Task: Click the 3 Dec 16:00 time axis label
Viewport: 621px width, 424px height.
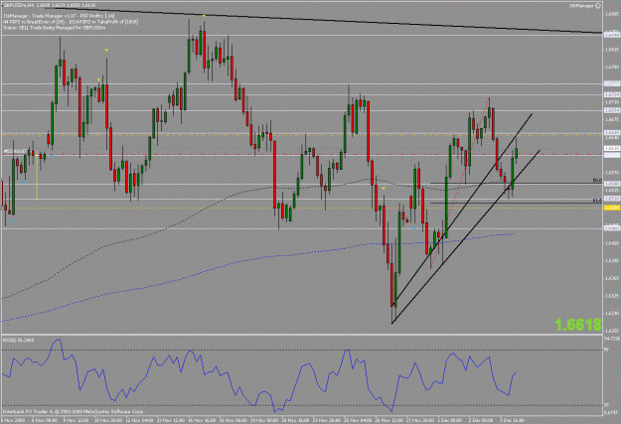Action: pyautogui.click(x=511, y=420)
